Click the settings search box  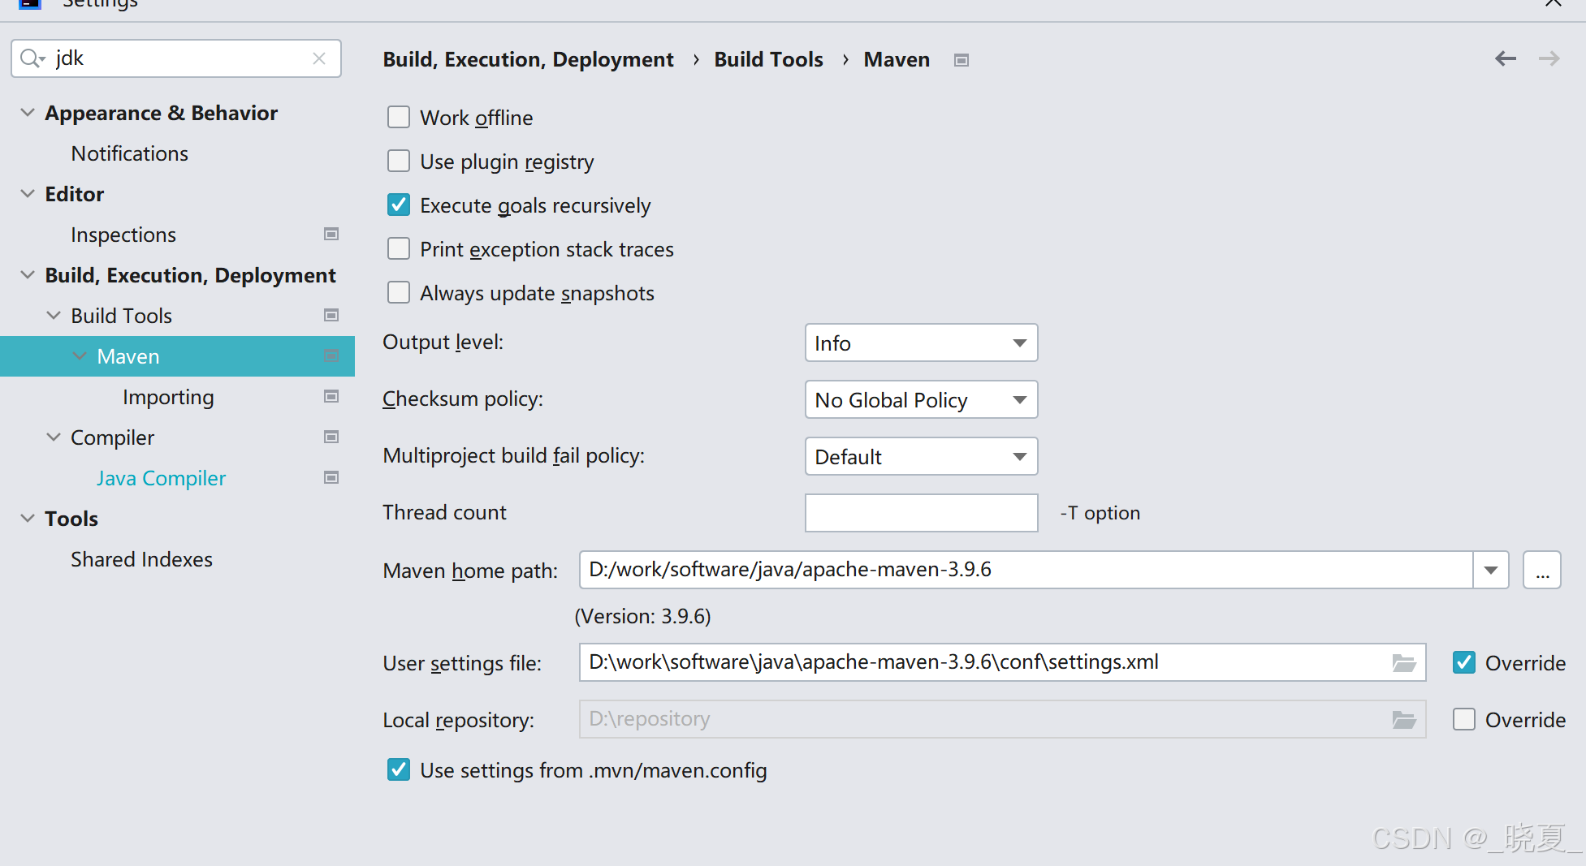click(x=176, y=58)
